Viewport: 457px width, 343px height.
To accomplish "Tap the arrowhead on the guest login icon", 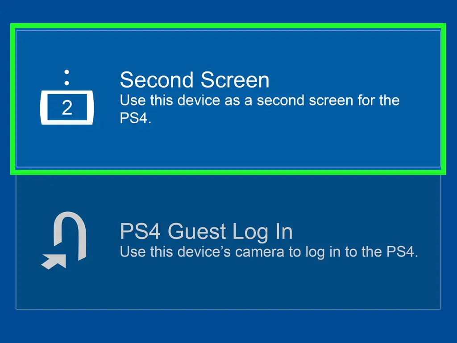I will tap(54, 261).
